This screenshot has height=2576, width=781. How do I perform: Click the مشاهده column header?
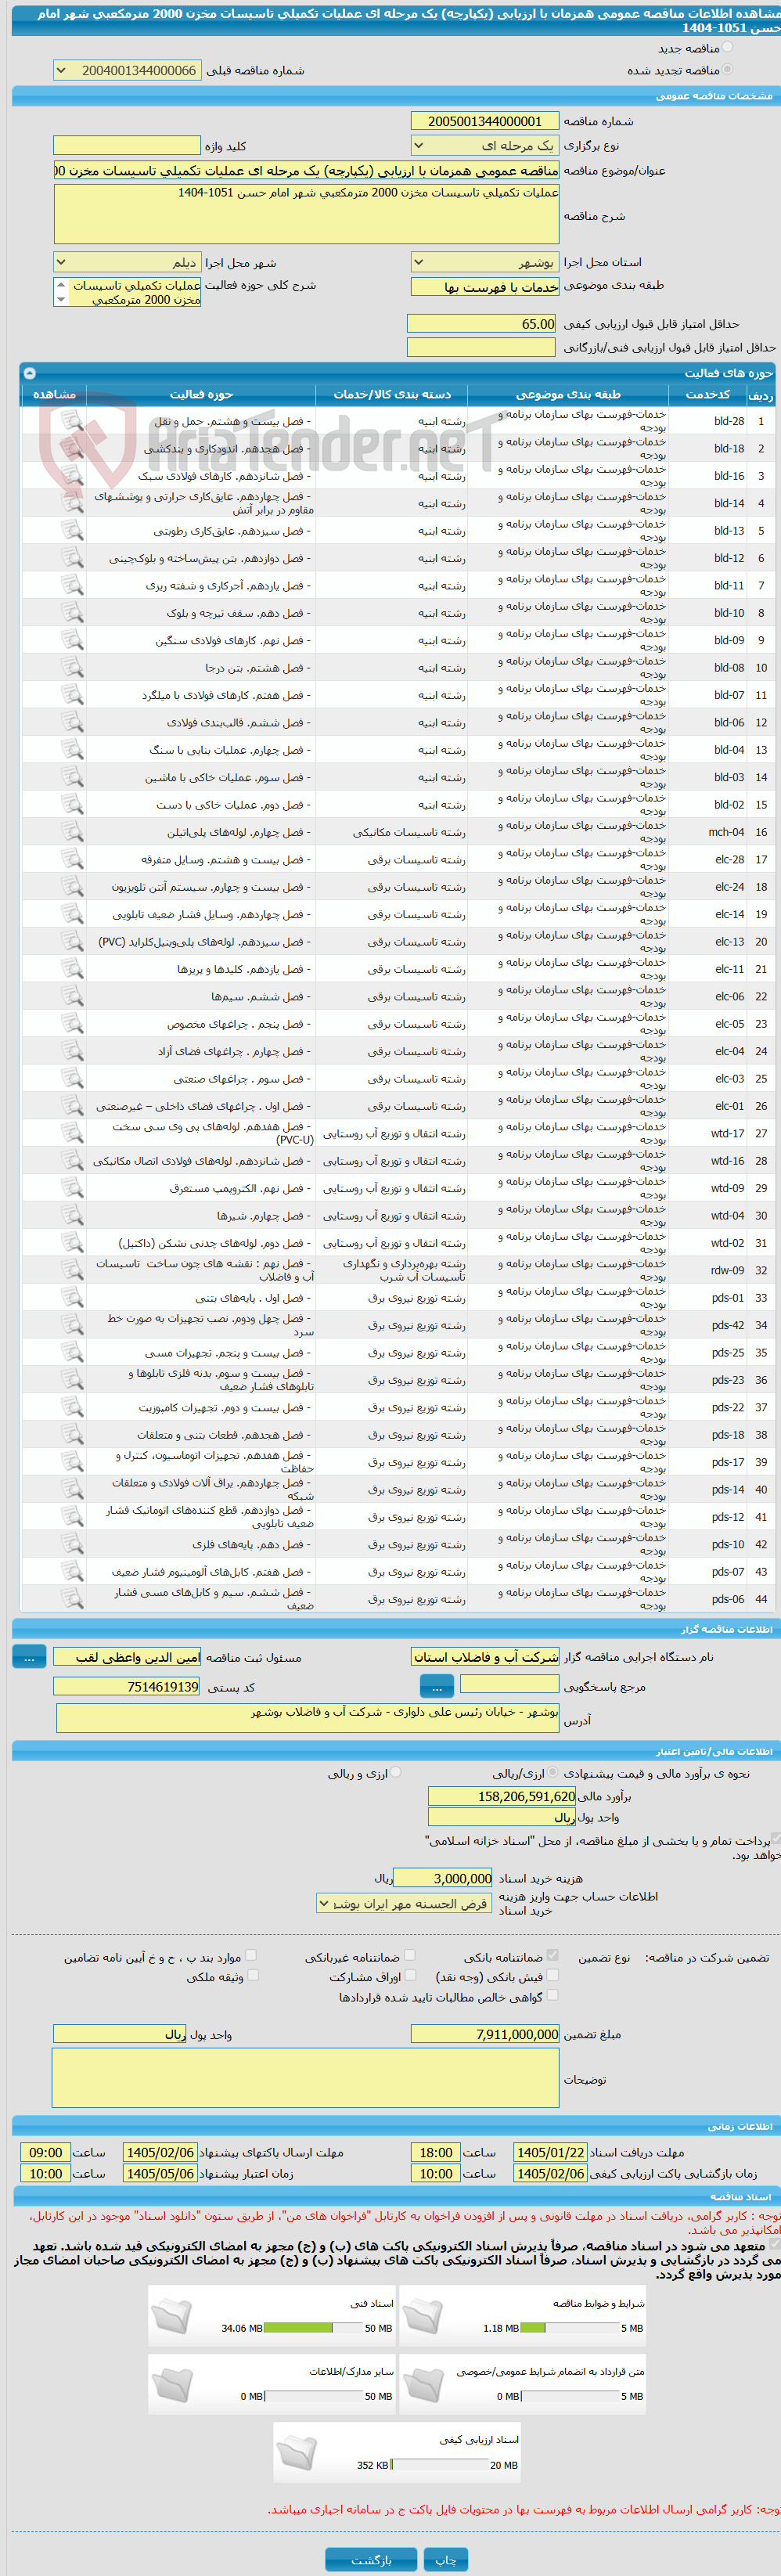[54, 395]
